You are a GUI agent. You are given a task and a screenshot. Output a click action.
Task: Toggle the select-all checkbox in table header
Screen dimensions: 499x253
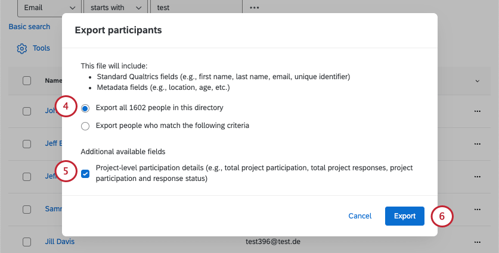click(x=27, y=80)
